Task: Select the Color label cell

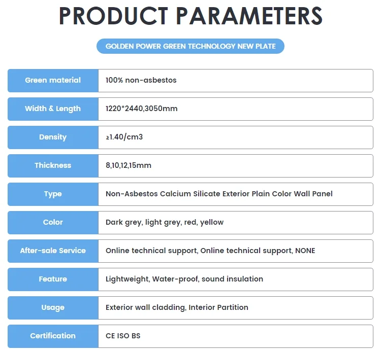Action: pyautogui.click(x=53, y=222)
